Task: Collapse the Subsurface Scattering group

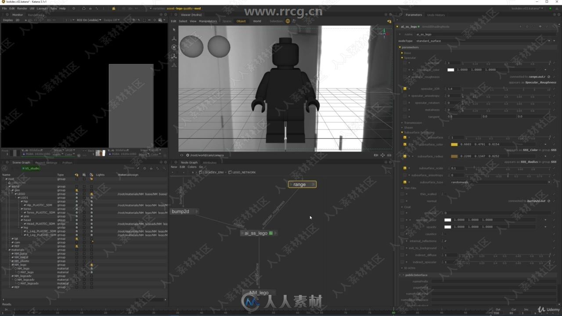Action: [x=402, y=133]
